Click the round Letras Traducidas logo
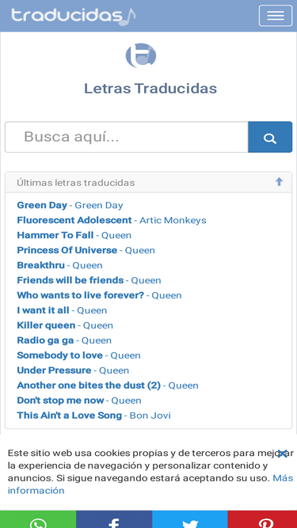 click(141, 55)
